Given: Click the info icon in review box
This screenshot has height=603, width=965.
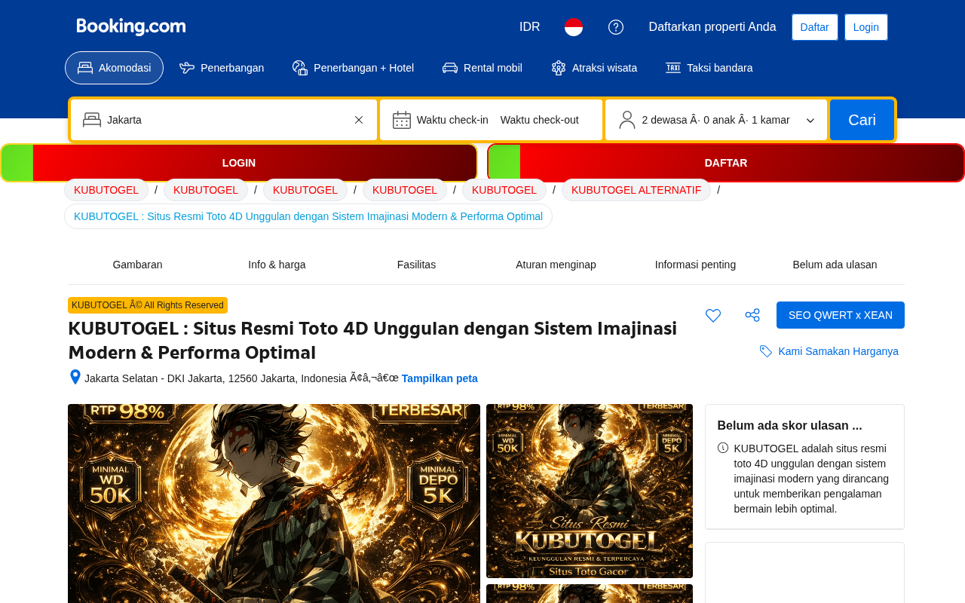Looking at the screenshot, I should [x=723, y=448].
